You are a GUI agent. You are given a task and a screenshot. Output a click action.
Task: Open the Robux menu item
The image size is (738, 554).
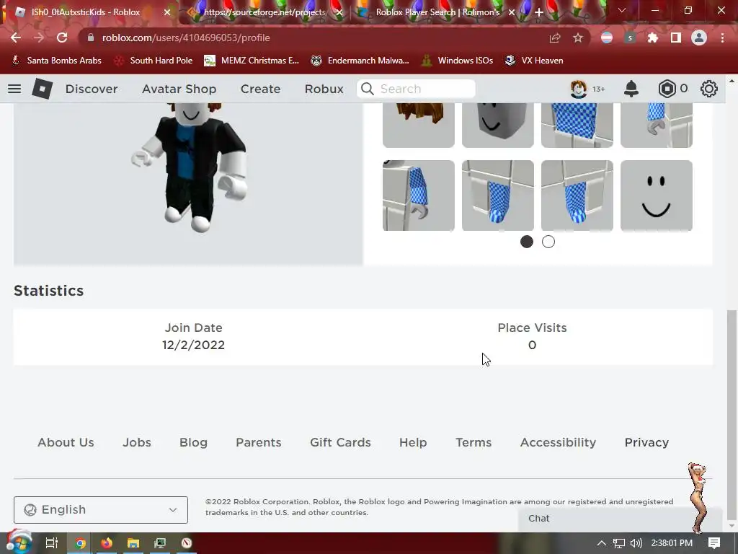[324, 89]
